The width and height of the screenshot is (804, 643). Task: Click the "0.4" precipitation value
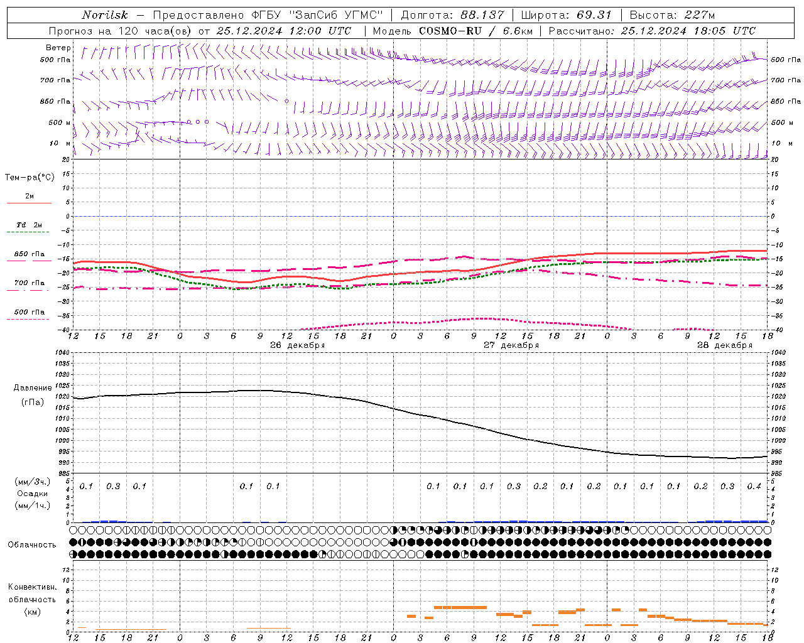coord(754,487)
